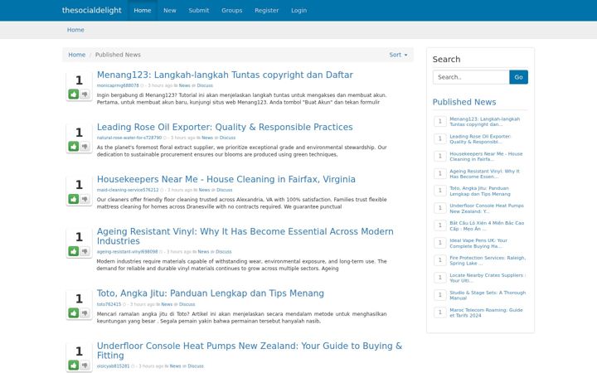Upvote the Housekeepers Near Me post
The width and height of the screenshot is (597, 373).
74,199
